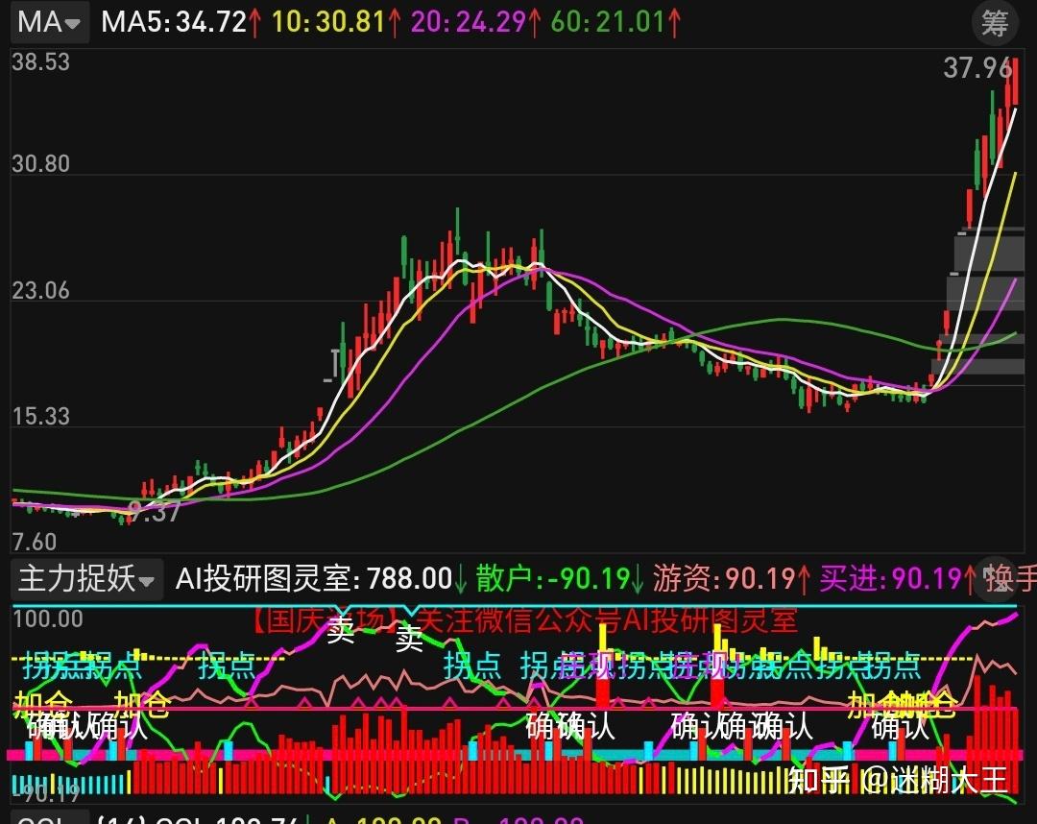Click the 38.53 price axis label
The image size is (1037, 824).
click(41, 62)
